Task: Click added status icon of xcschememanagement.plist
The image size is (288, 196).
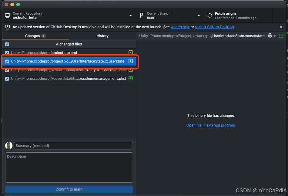Action: coord(131,78)
